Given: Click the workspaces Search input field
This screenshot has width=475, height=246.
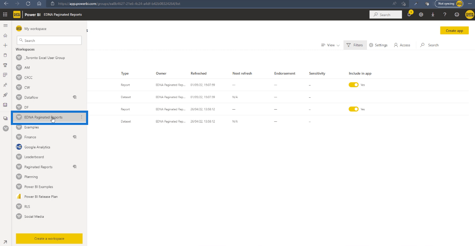Looking at the screenshot, I should 49,40.
